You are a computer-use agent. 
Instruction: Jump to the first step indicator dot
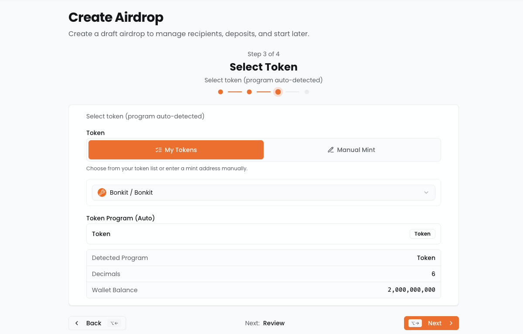point(221,92)
